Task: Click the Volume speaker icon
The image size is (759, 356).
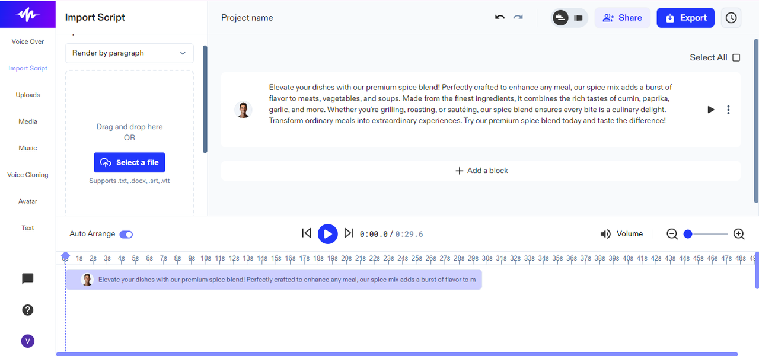Action: (605, 234)
